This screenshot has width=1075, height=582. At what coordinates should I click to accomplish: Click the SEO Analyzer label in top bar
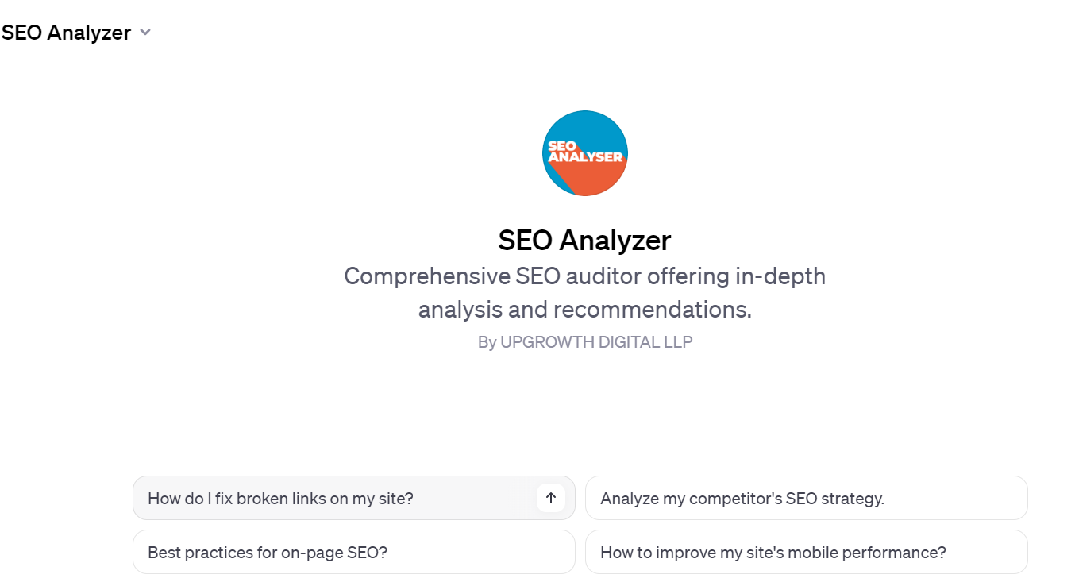[66, 32]
